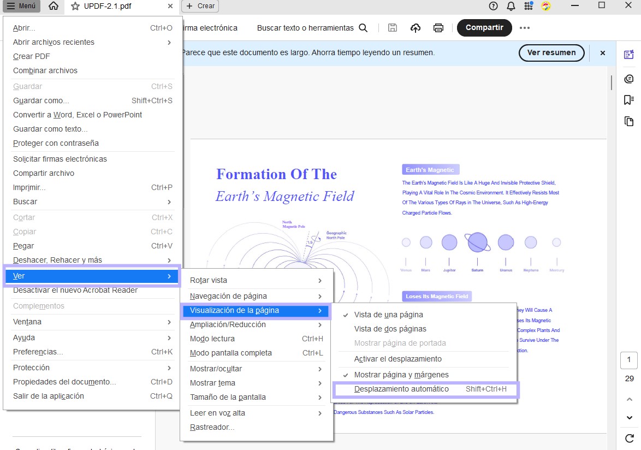641x450 pixels.
Task: Open the page thumbnails icon in sidebar
Action: click(x=629, y=121)
